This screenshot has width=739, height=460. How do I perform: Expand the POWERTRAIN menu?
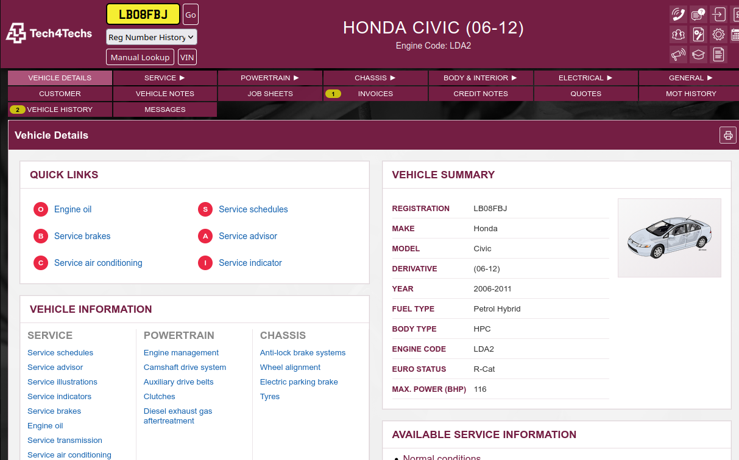270,78
